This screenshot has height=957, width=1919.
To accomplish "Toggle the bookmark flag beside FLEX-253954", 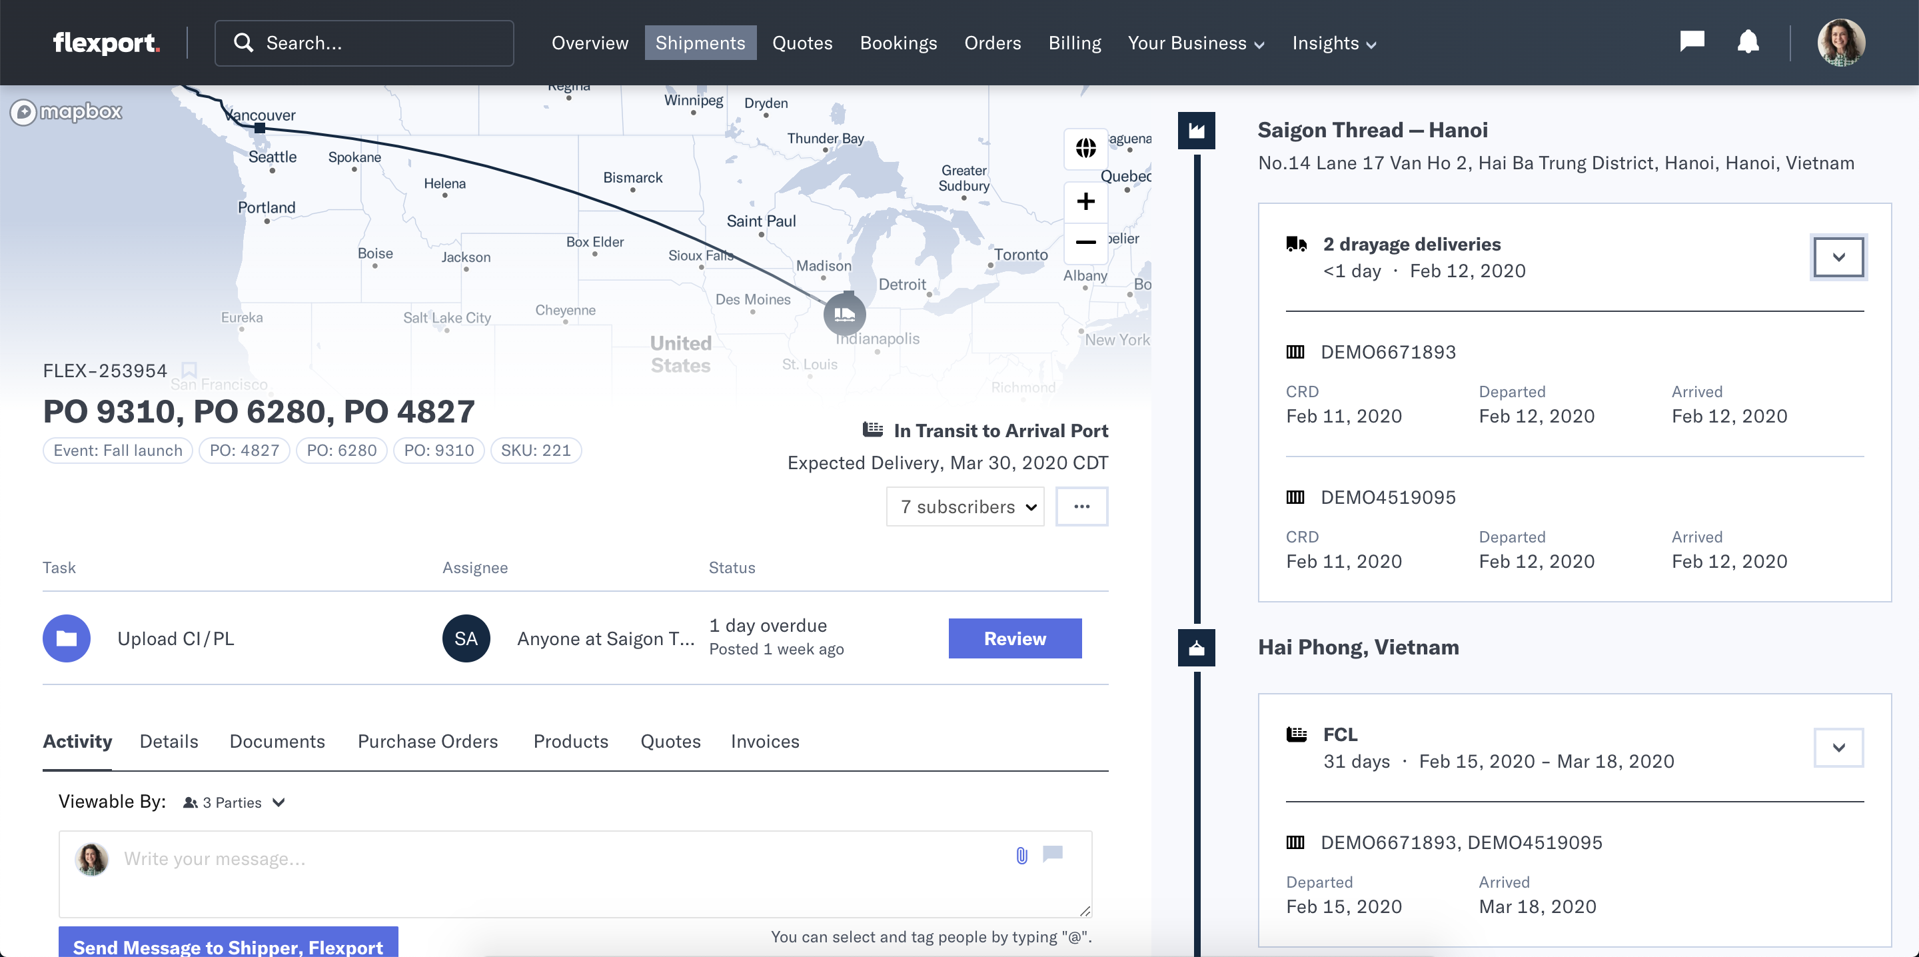I will [x=189, y=370].
